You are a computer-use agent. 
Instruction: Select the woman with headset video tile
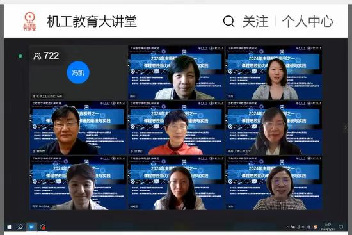click(274, 128)
